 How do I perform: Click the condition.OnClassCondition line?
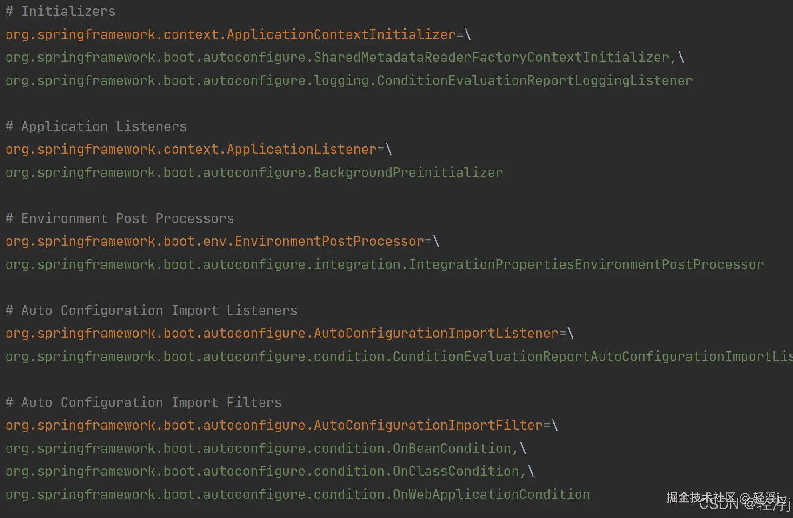point(270,471)
